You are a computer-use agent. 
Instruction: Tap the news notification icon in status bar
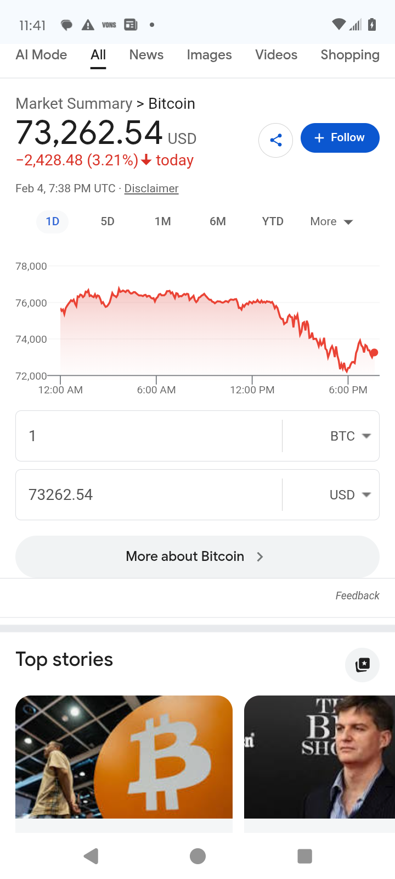pos(131,25)
